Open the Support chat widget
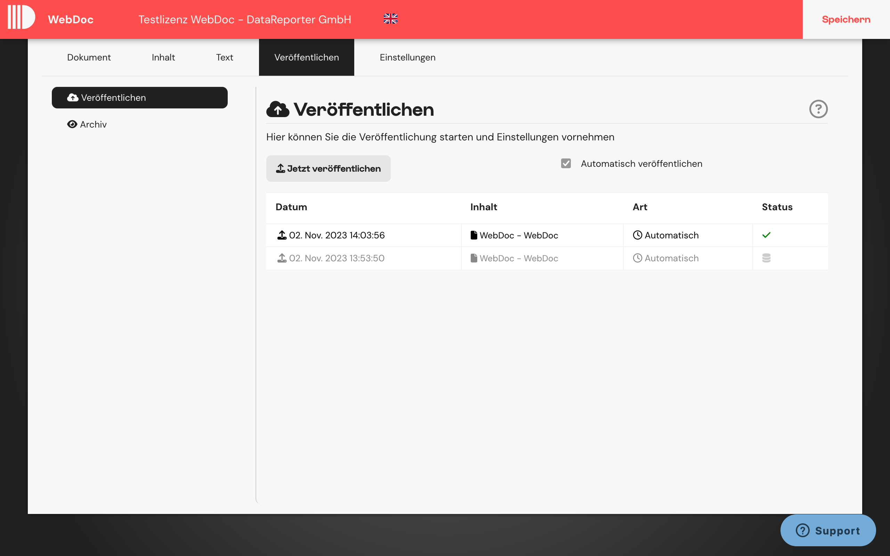The image size is (890, 556). point(828,530)
